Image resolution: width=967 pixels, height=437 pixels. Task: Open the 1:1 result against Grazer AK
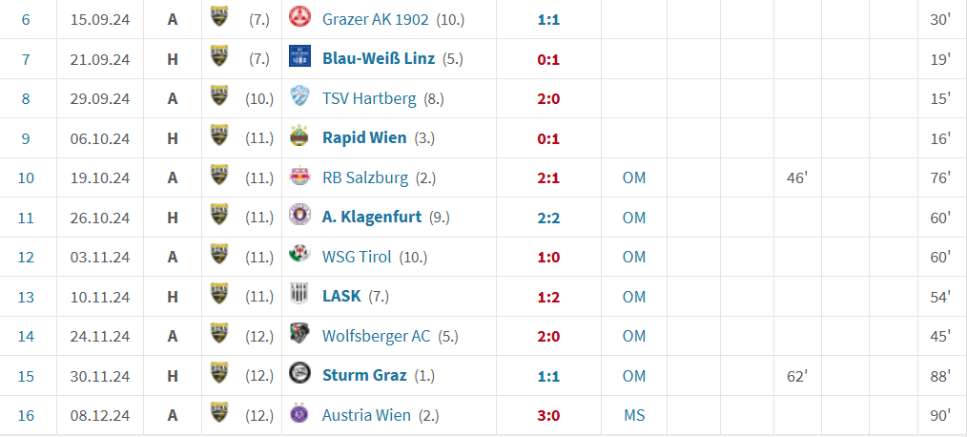(548, 19)
